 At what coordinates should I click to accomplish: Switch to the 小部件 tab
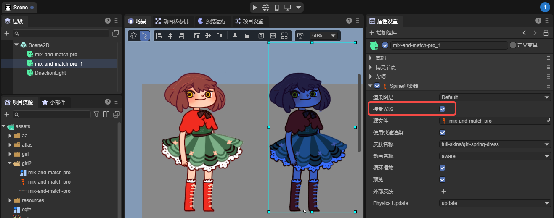54,102
